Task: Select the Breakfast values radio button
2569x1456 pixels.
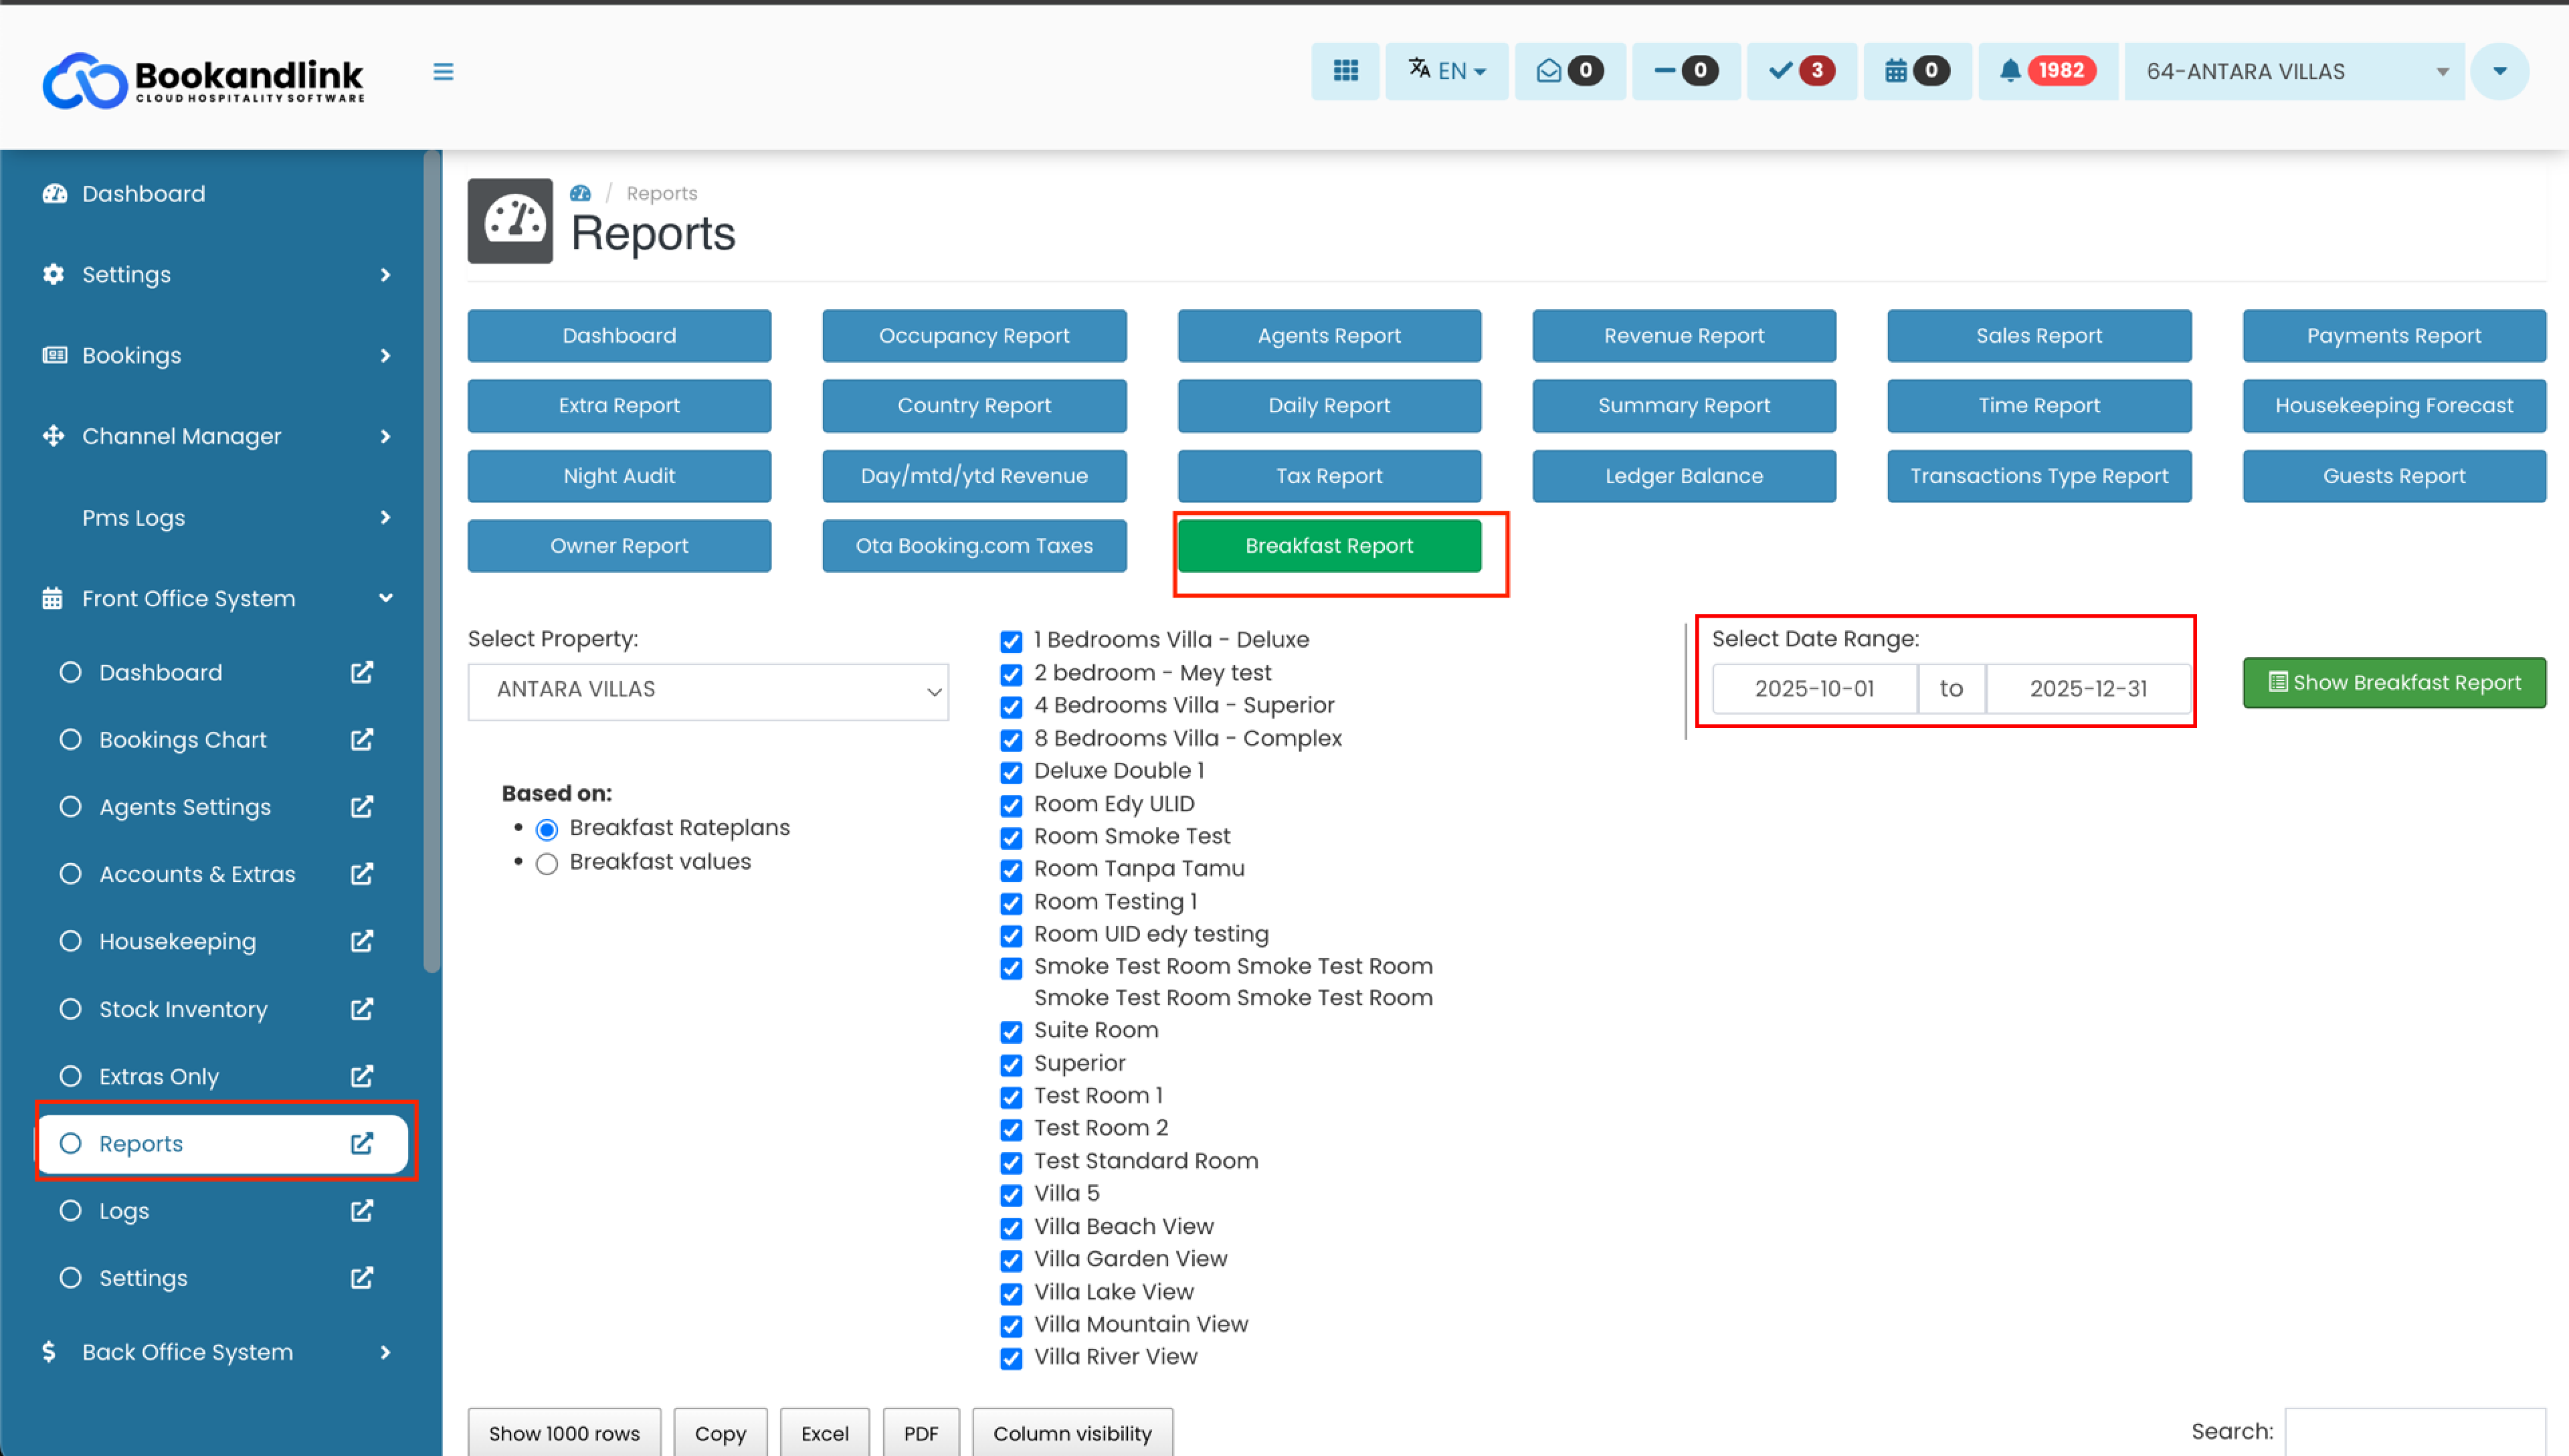Action: [547, 864]
